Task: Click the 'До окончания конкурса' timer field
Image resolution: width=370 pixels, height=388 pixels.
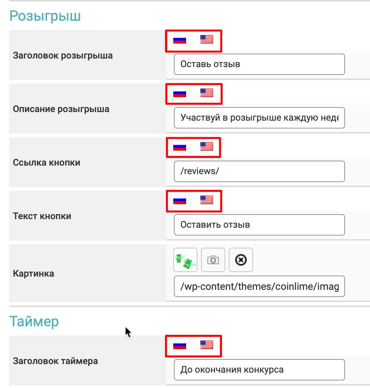Action: pyautogui.click(x=259, y=369)
